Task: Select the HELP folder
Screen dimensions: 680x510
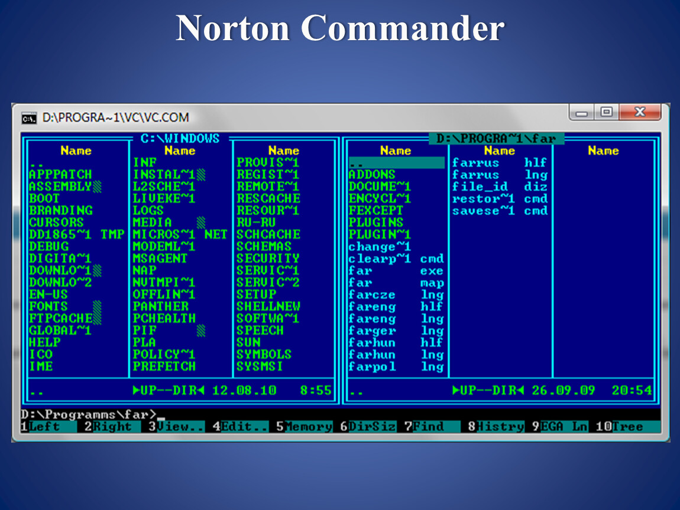Action: pos(45,342)
